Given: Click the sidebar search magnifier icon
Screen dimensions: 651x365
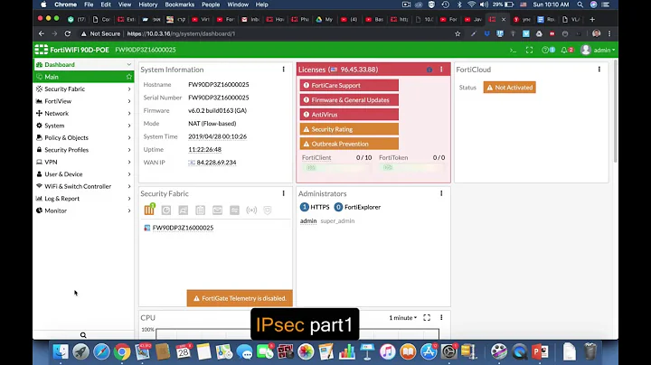Looking at the screenshot, I should pyautogui.click(x=83, y=335).
